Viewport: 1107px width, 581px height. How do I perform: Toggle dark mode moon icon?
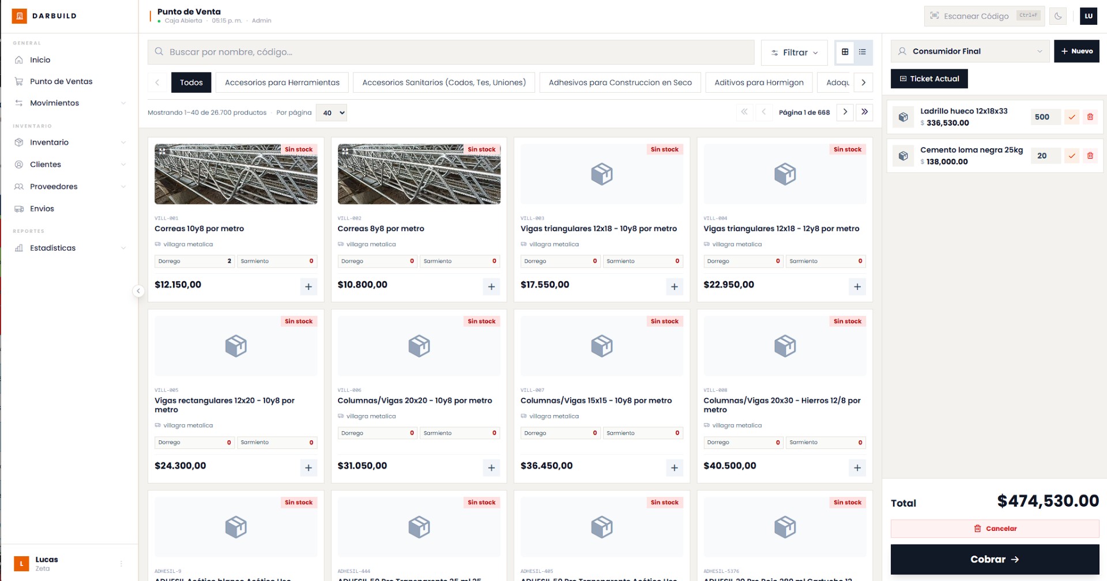tap(1058, 16)
